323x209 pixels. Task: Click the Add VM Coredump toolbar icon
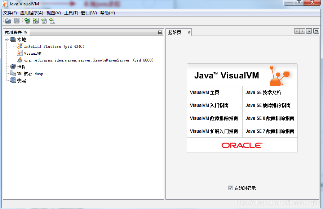[44, 21]
